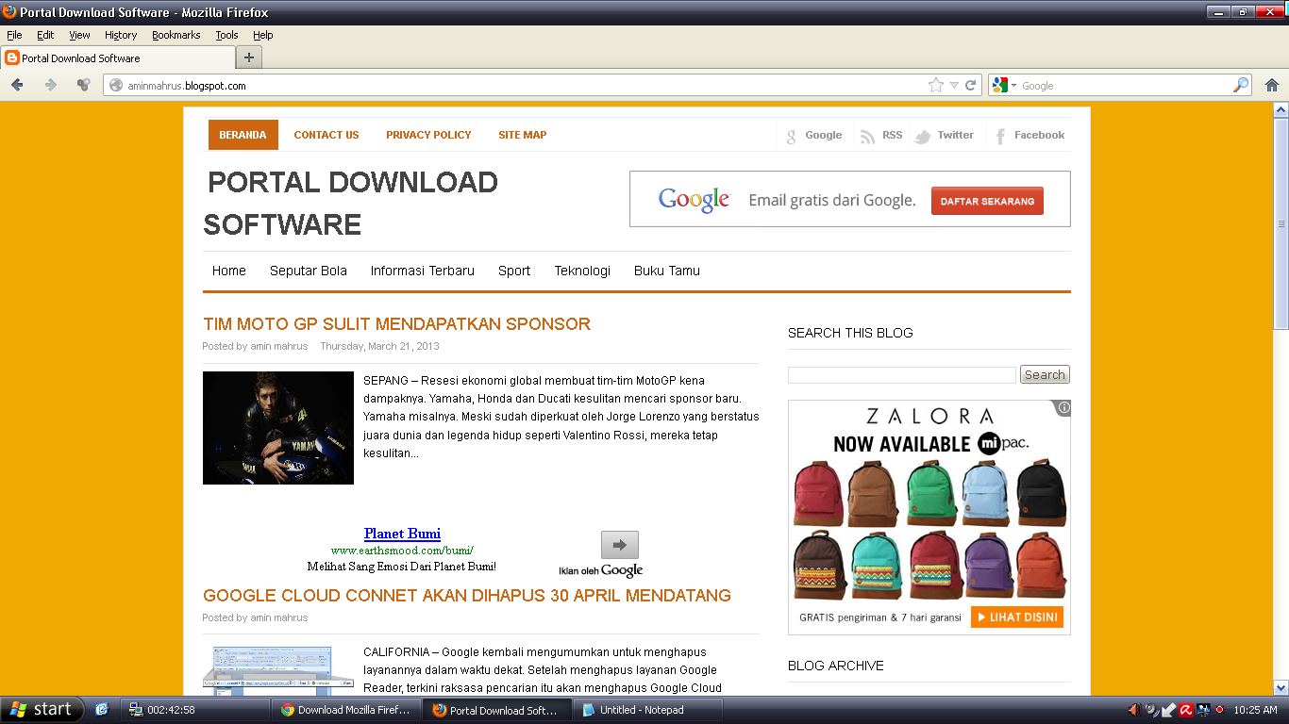The image size is (1289, 724).
Task: Click the Planet Bumi ad link
Action: tap(402, 534)
